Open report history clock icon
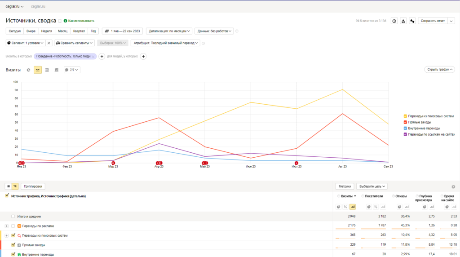460x257 pixels. pyautogui.click(x=394, y=21)
